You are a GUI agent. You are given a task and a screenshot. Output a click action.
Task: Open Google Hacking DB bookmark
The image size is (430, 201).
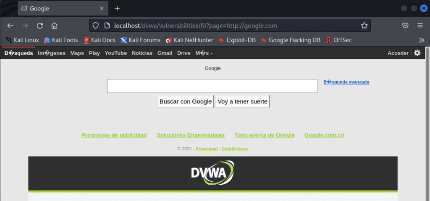coord(291,40)
